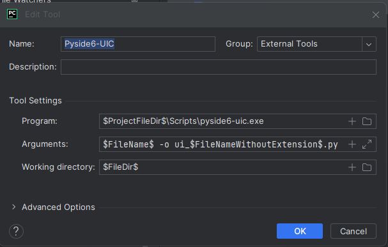Expand the Advanced Options section

tap(14, 207)
